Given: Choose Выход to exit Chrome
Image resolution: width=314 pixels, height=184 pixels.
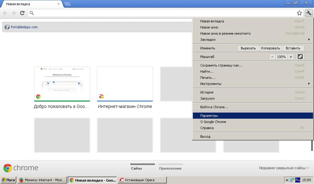Looking at the screenshot, I should pyautogui.click(x=253, y=136).
